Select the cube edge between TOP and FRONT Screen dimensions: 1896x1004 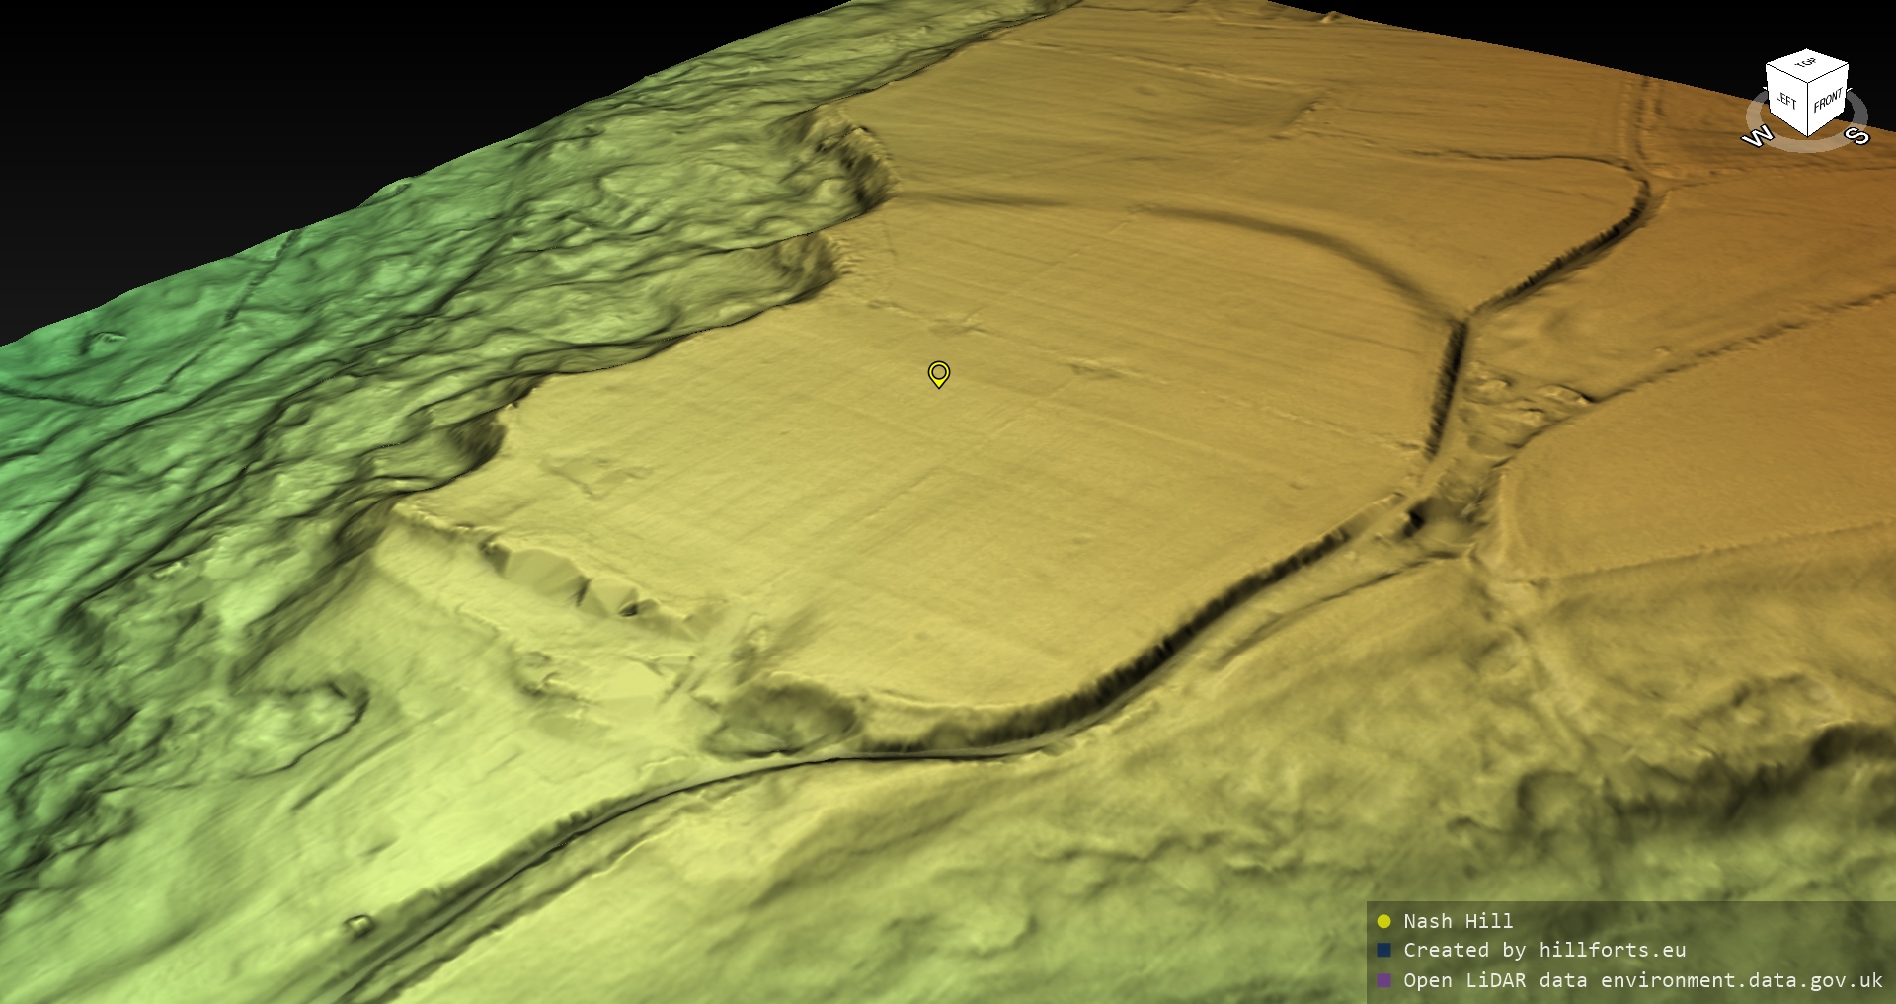tap(1828, 75)
